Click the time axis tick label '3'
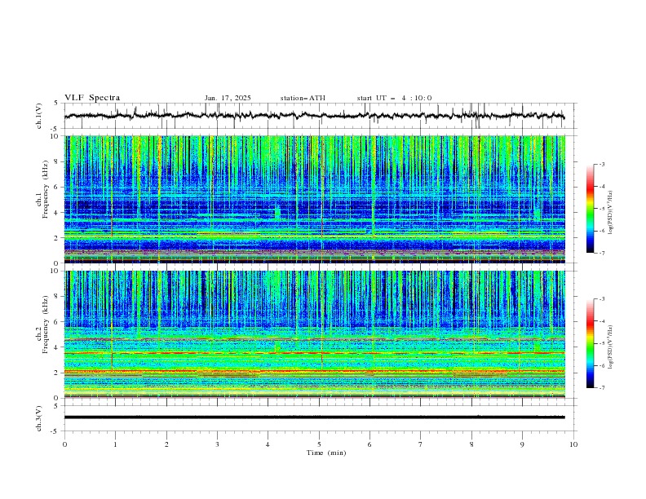Image resolution: width=646 pixels, height=499 pixels. point(217,444)
